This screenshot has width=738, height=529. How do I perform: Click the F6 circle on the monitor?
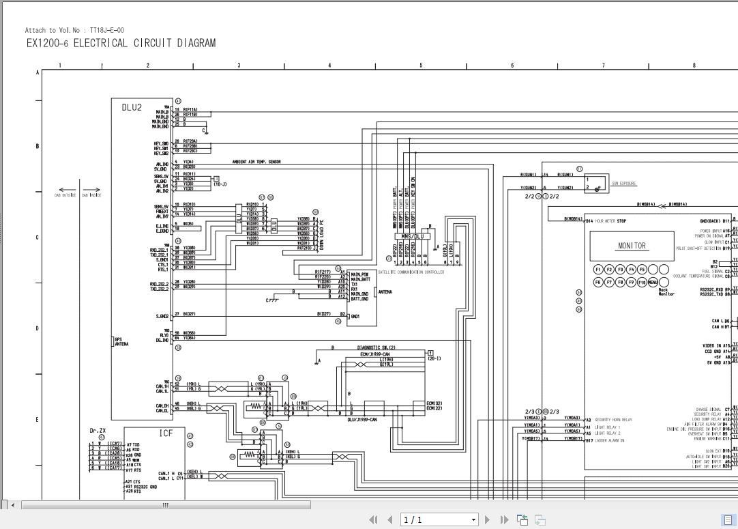coord(597,282)
